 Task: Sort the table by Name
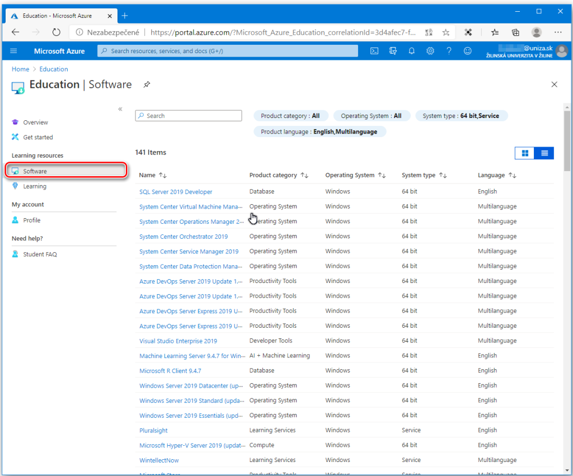click(153, 175)
